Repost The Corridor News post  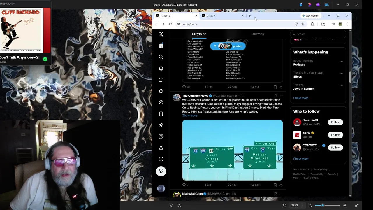coord(207,185)
